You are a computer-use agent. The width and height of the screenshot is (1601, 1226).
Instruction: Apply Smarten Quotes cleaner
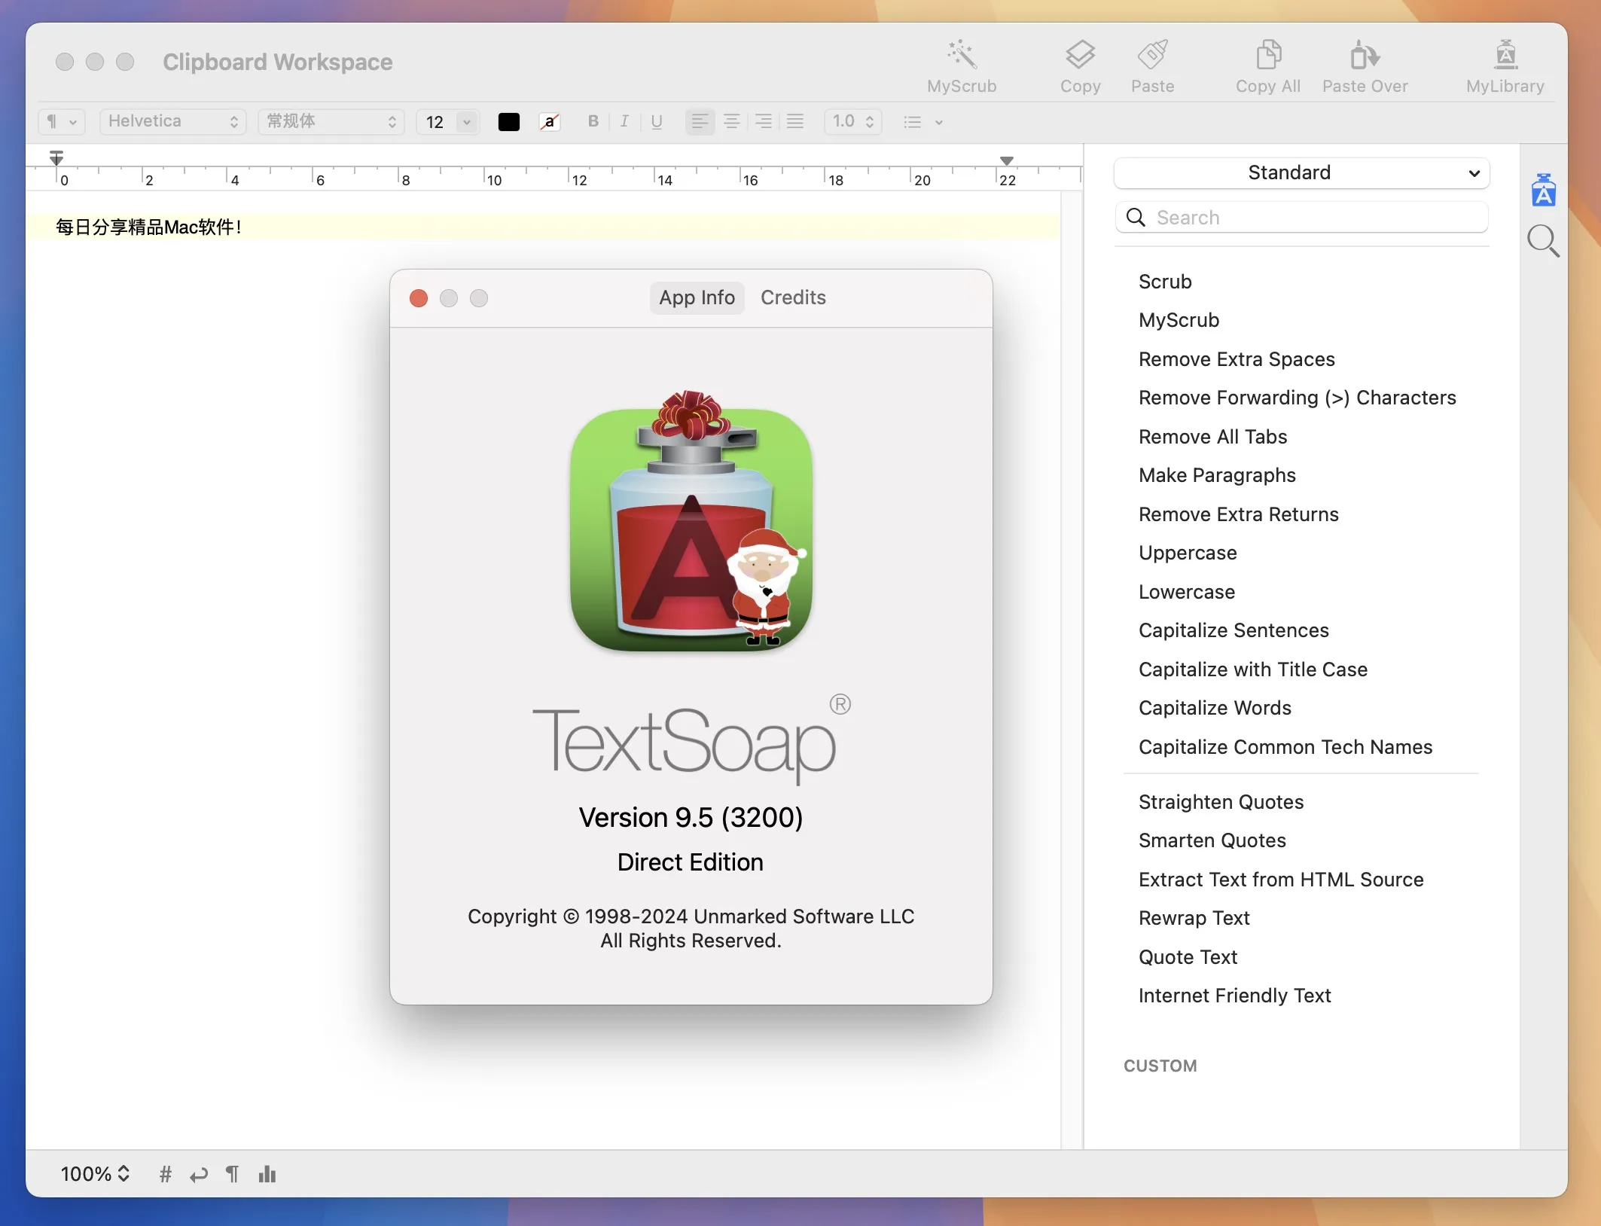pyautogui.click(x=1212, y=840)
